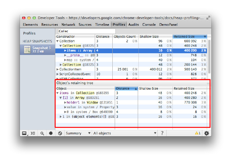Sort by highlighted Retained Size header

(x=190, y=37)
